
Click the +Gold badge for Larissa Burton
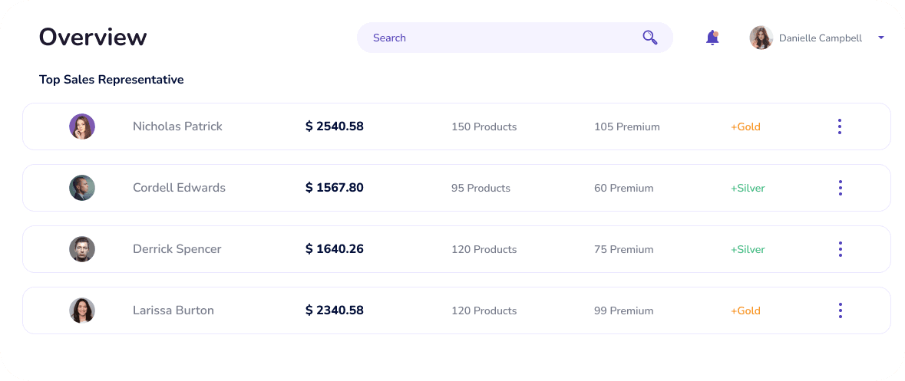point(745,310)
